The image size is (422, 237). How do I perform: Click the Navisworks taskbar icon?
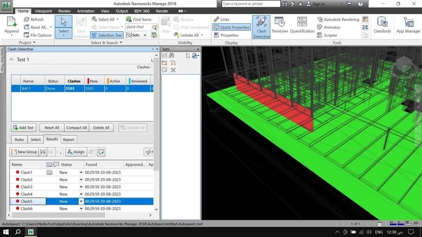pos(31,232)
